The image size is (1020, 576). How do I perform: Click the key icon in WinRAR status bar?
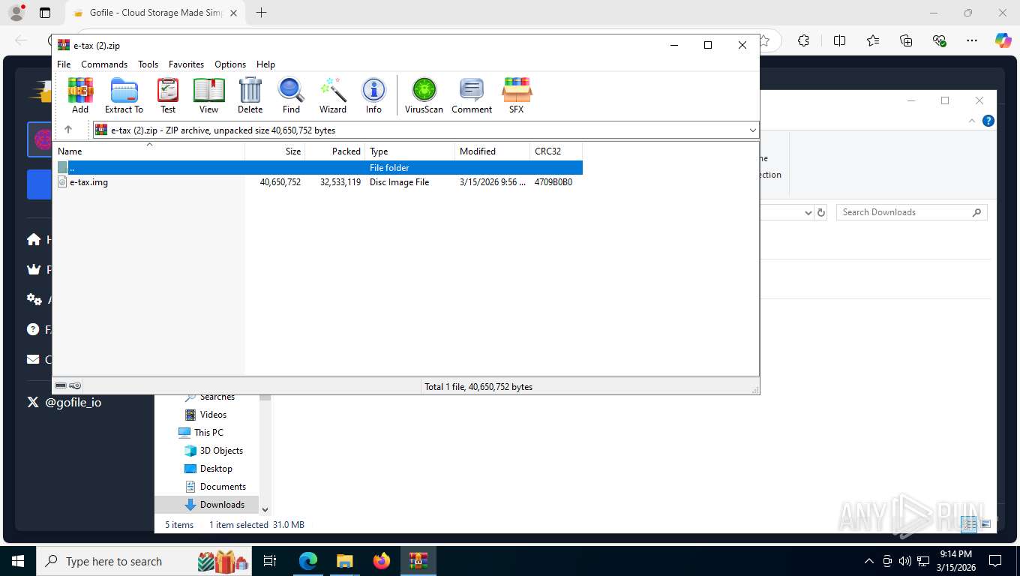(75, 385)
